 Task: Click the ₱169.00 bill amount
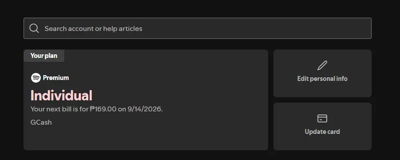[103, 109]
